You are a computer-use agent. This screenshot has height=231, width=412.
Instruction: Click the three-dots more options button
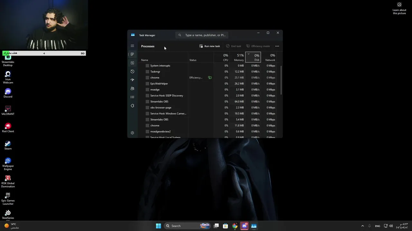277,46
